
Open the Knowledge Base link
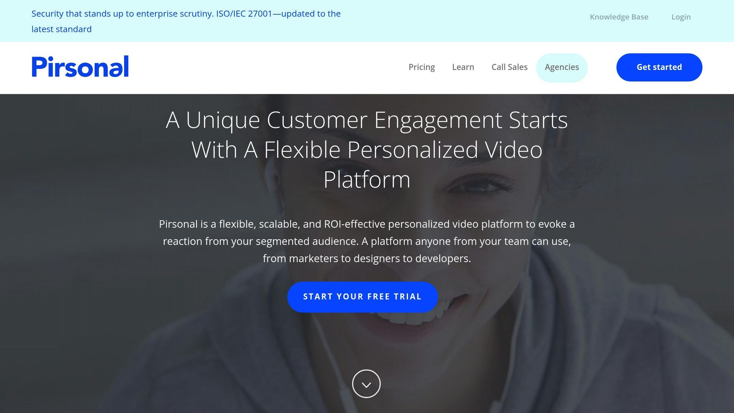click(x=619, y=17)
